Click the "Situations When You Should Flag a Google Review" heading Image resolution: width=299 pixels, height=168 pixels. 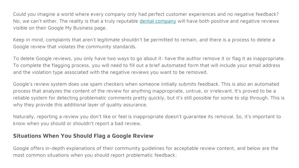[83, 136]
